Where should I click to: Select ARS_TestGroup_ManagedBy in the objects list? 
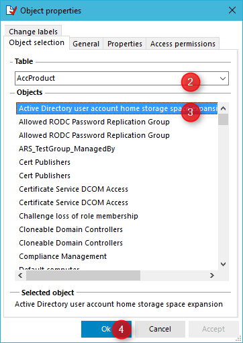67,149
